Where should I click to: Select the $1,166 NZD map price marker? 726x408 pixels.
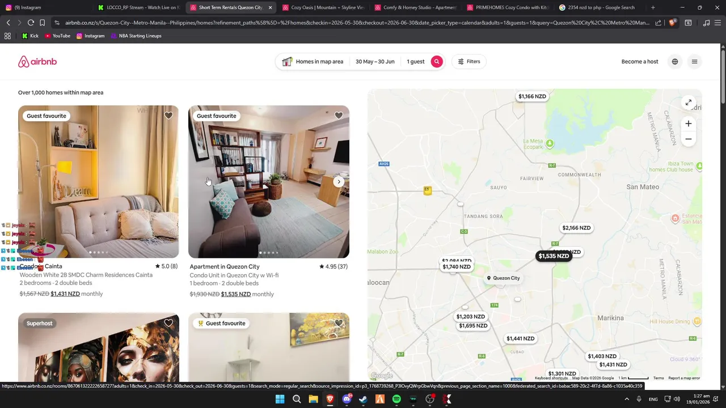(x=532, y=96)
